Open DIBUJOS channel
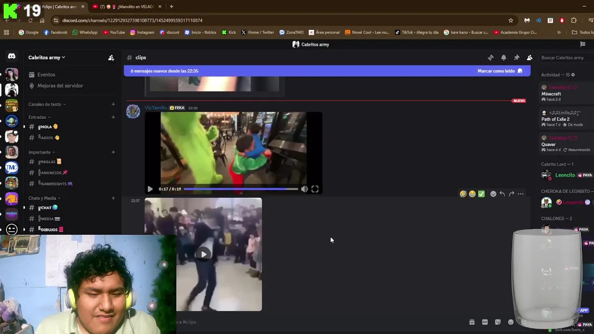The height and width of the screenshot is (334, 594). 71,230
